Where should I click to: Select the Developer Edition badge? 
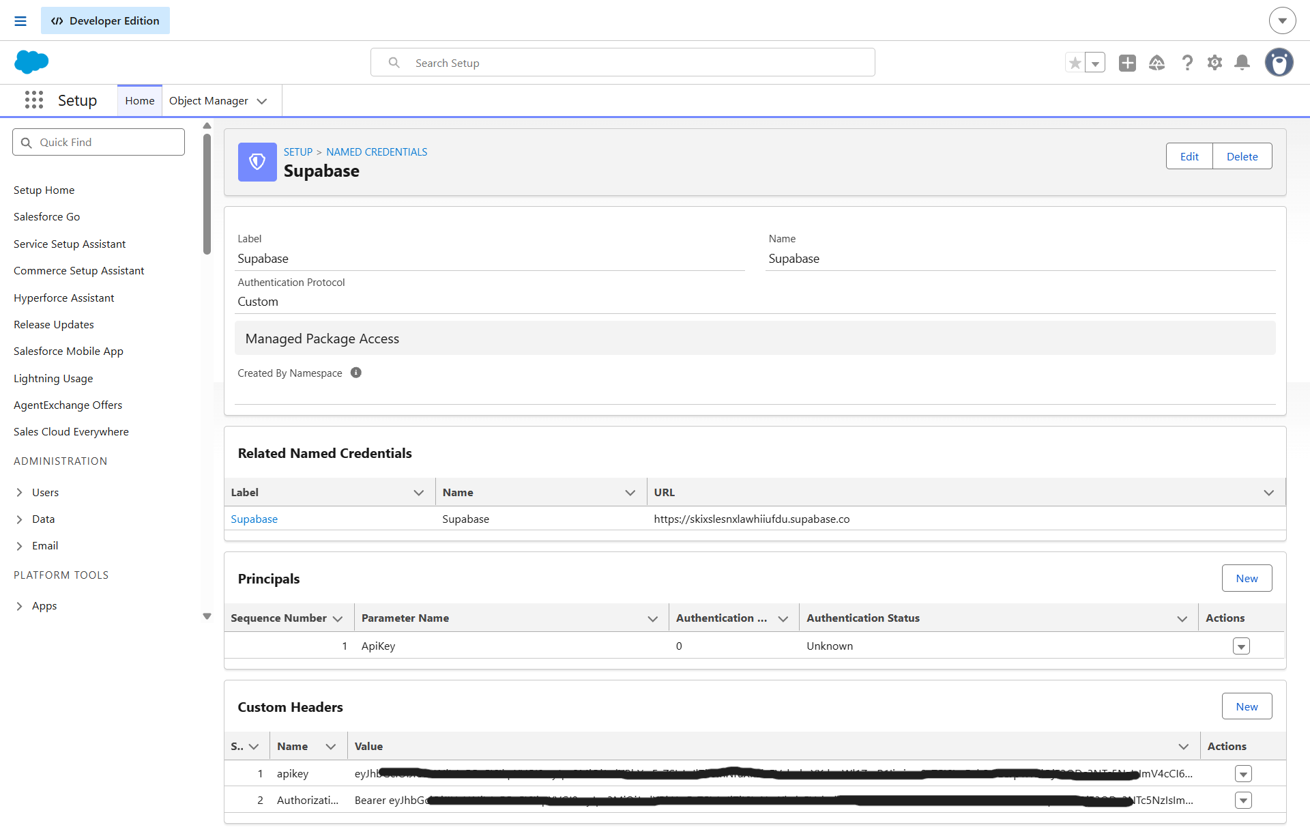click(105, 20)
